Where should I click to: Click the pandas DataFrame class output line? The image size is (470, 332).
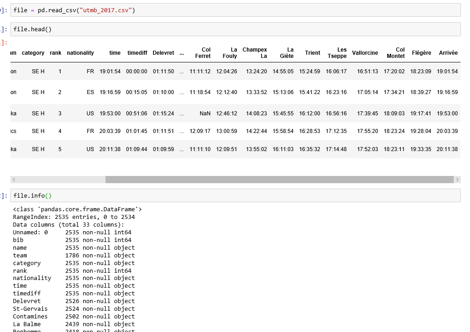click(77, 209)
